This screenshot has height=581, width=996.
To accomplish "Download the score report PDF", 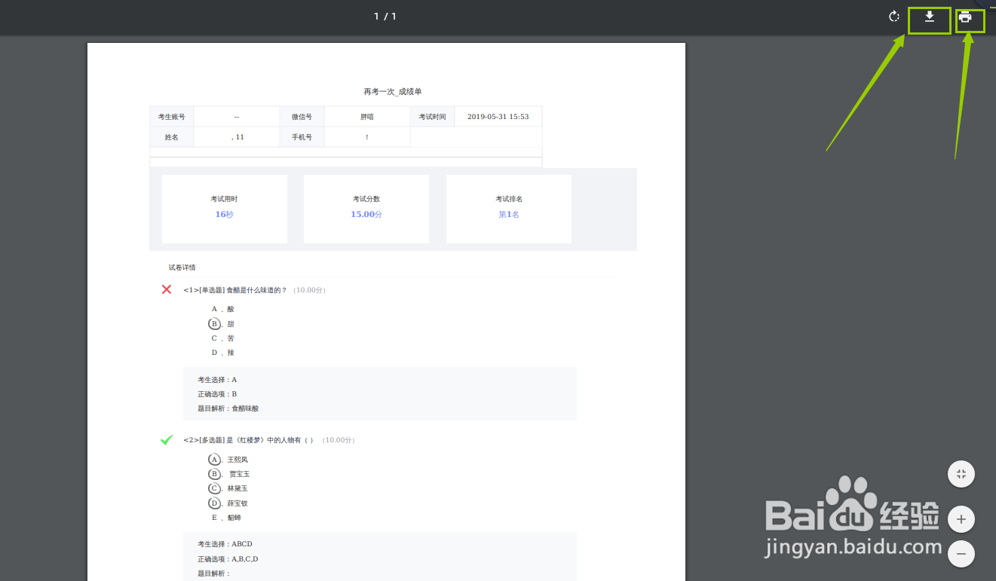I will coord(930,17).
